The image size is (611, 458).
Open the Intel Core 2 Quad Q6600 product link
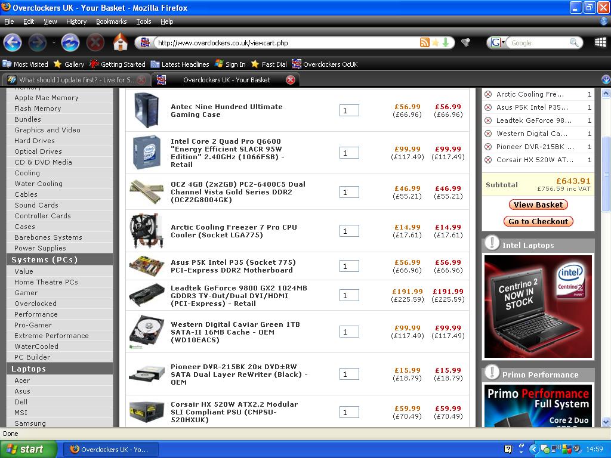(x=227, y=153)
